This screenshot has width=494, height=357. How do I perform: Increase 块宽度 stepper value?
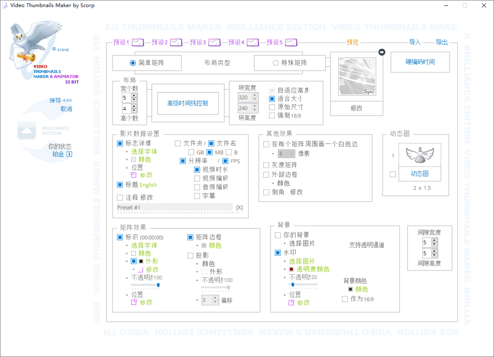click(x=255, y=95)
